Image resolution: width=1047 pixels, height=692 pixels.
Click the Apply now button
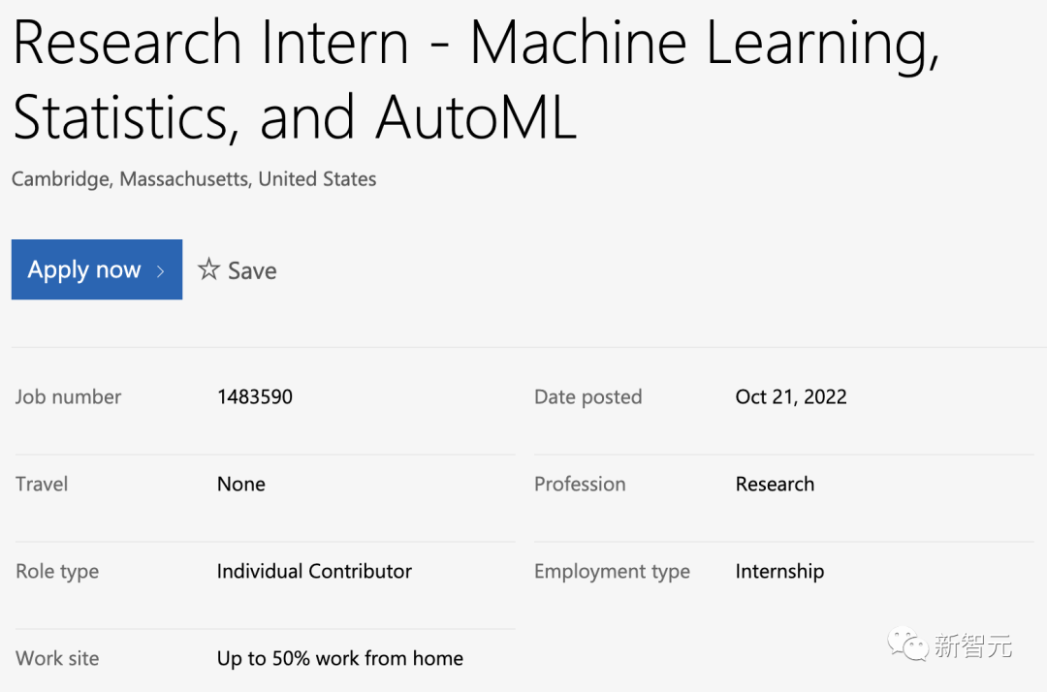pos(97,269)
